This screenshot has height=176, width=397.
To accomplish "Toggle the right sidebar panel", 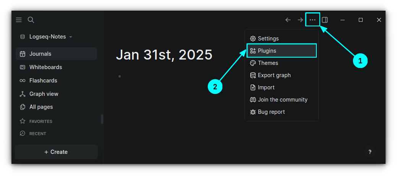I will 325,20.
